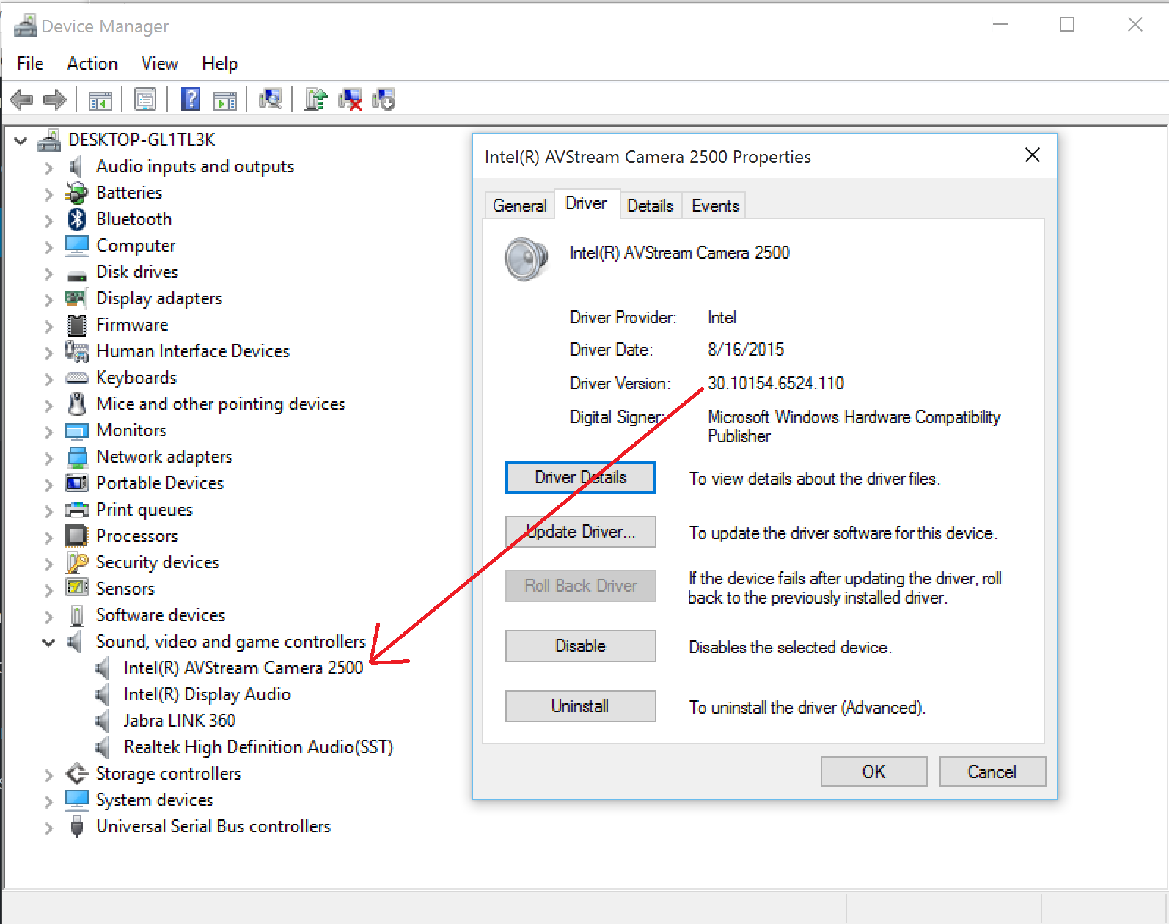Screen dimensions: 1169x924
Task: Click the Disable device down-arrow toolbar icon
Action: click(x=384, y=99)
